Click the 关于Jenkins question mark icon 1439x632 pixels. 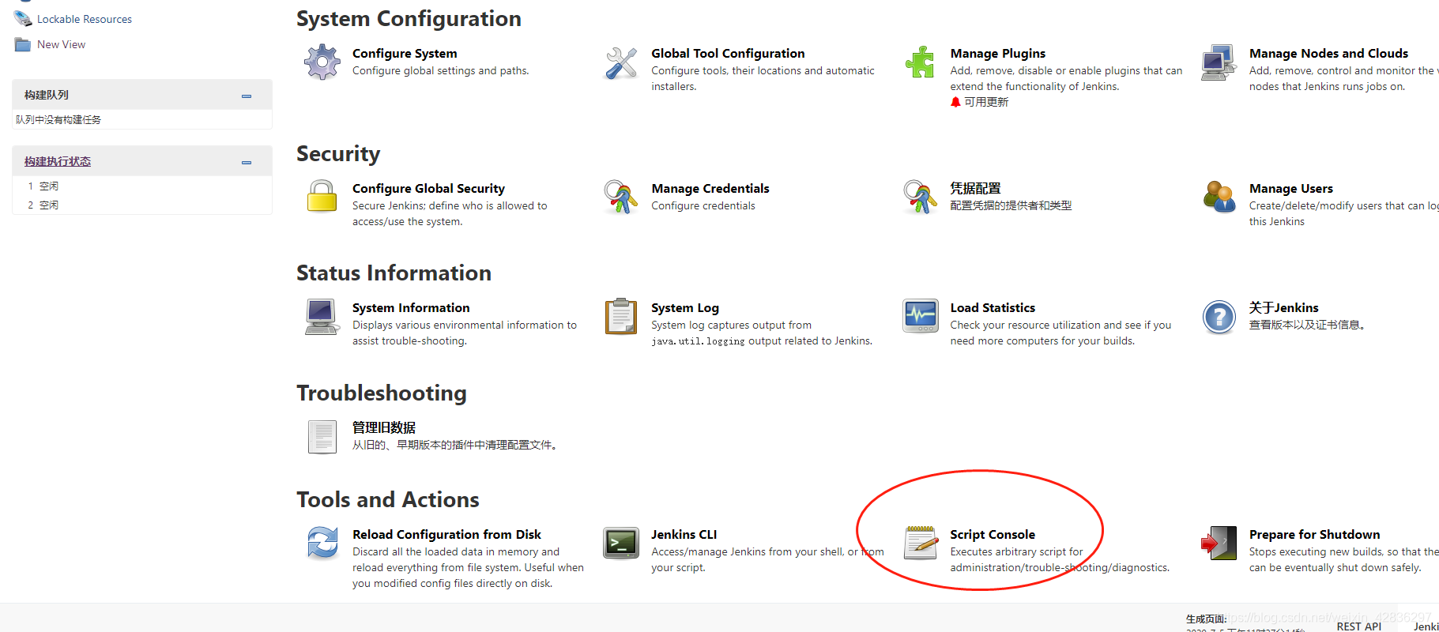point(1219,318)
